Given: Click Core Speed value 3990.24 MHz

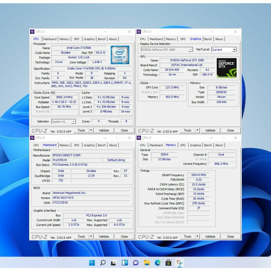Looking at the screenshot, I should (x=64, y=97).
